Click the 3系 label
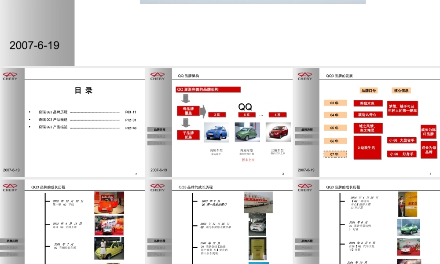 217,114
